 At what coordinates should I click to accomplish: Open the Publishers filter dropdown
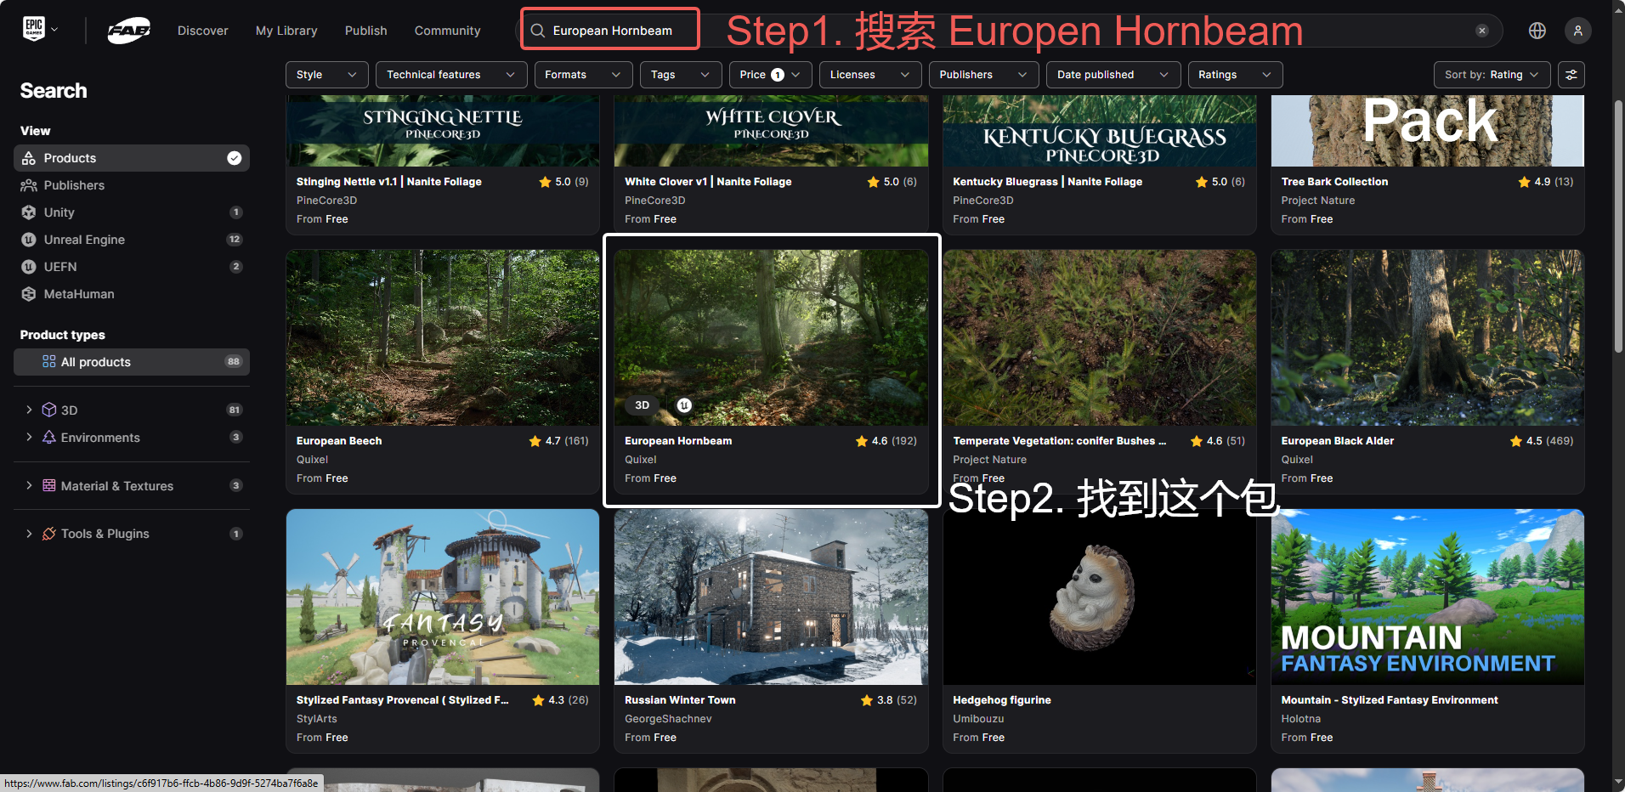point(983,75)
